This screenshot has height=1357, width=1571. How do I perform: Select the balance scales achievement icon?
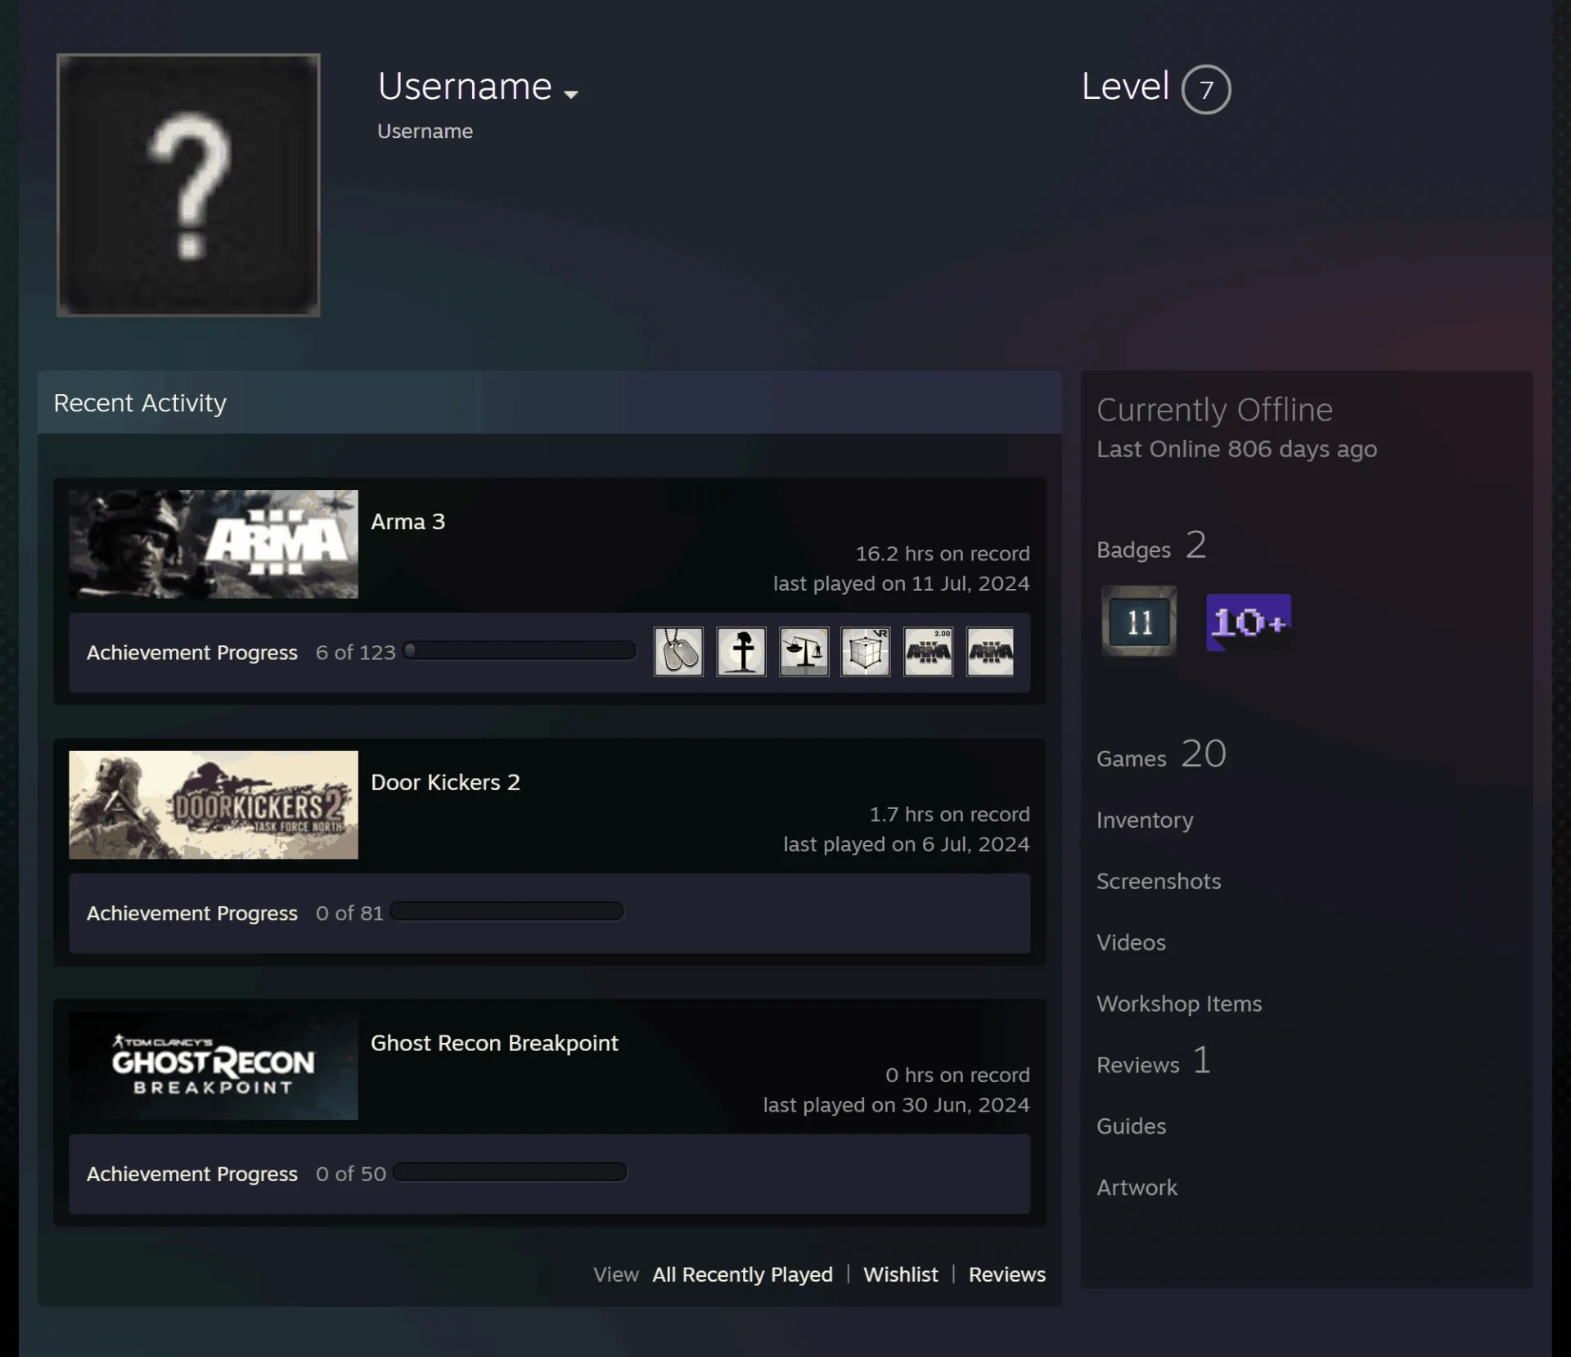[804, 652]
